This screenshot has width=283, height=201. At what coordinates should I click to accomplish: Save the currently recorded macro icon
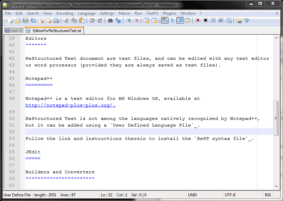[229, 20]
